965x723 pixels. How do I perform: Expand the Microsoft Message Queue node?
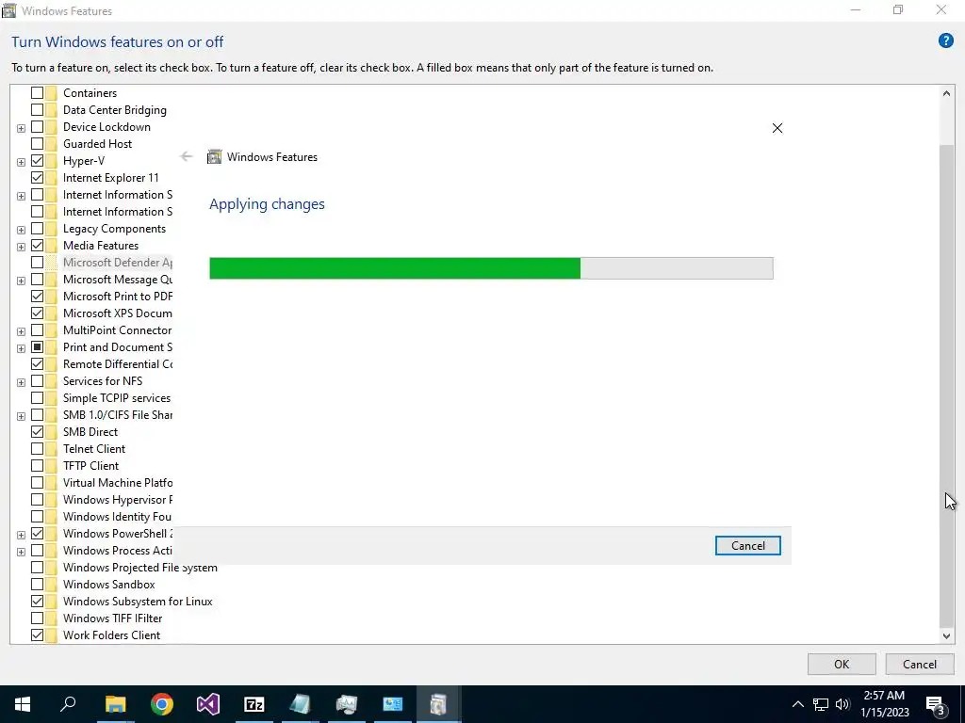21,281
